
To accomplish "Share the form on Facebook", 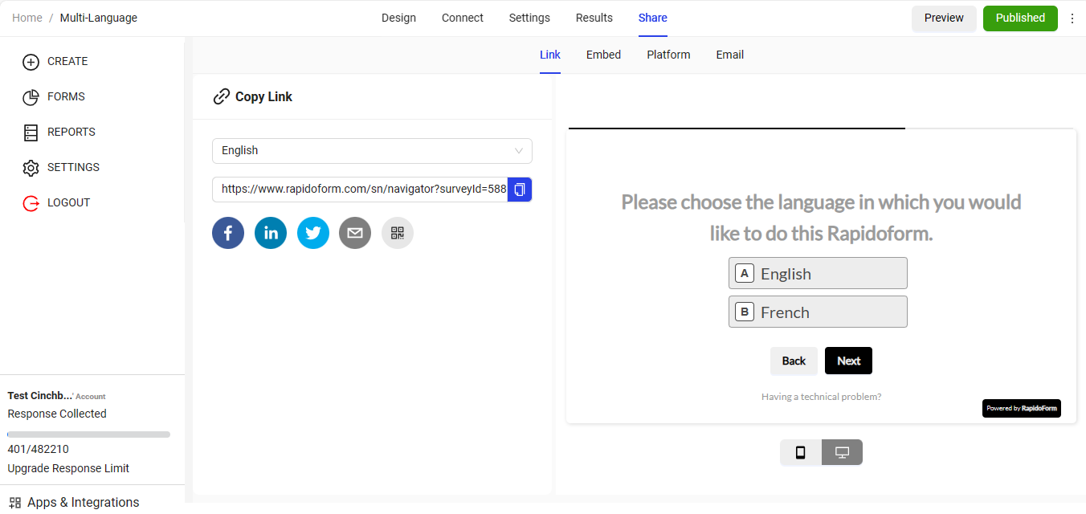I will 228,233.
